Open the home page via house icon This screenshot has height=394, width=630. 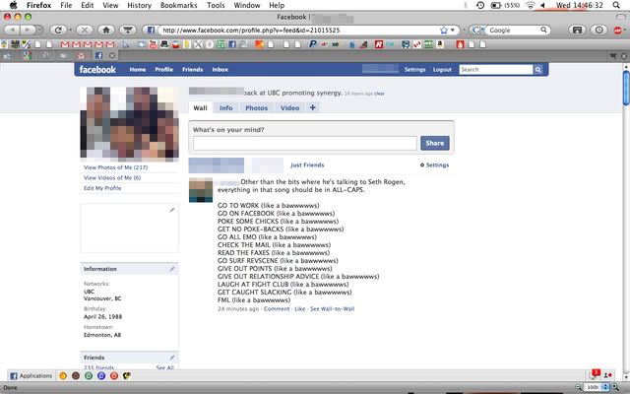[x=106, y=30]
